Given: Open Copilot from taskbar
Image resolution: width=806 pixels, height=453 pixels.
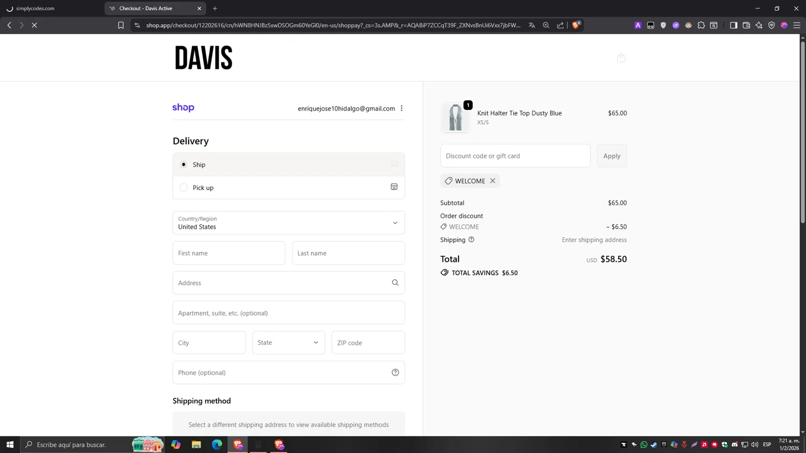Looking at the screenshot, I should point(176,444).
